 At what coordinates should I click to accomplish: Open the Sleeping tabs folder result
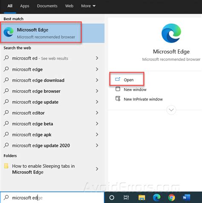point(51,169)
